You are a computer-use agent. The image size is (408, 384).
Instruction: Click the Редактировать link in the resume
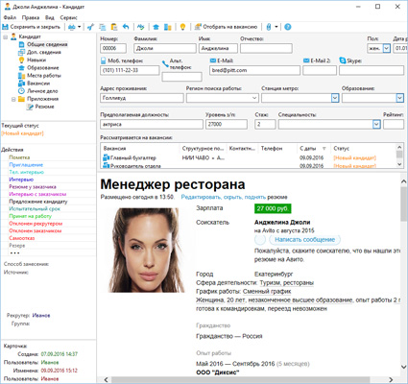(x=201, y=197)
